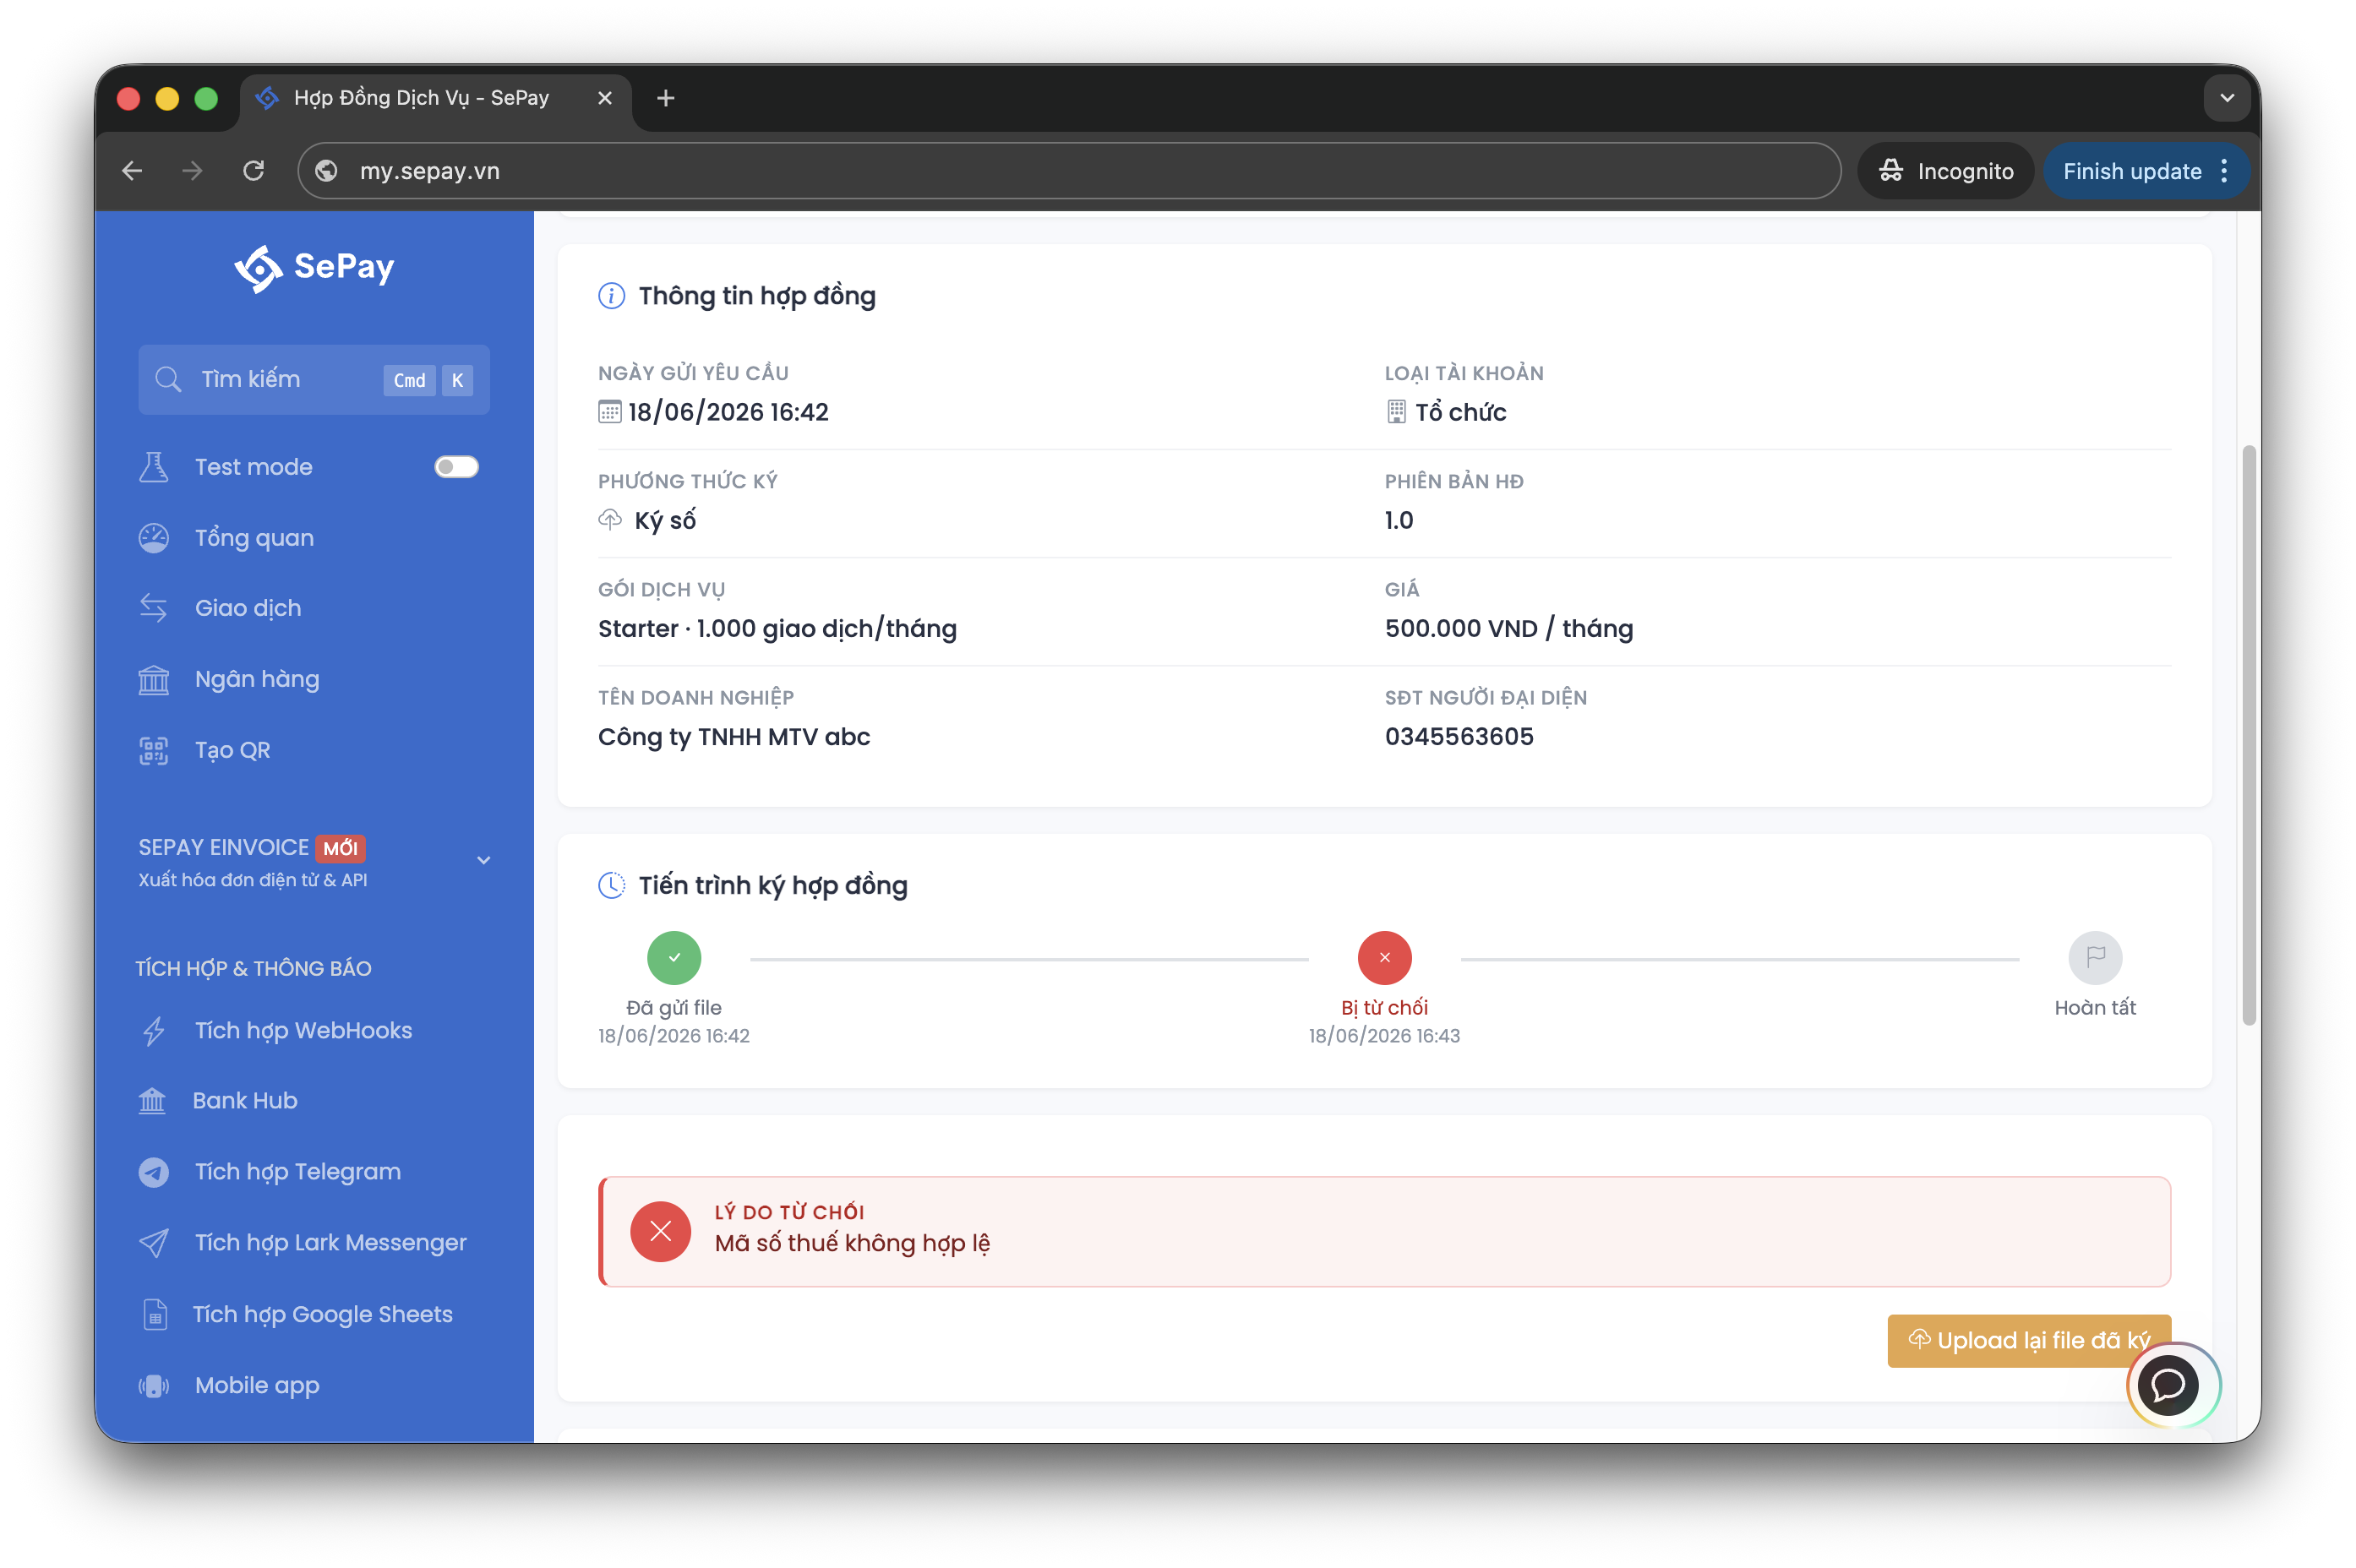Click Starter · 1.000 giao dịch/tháng text
The image size is (2356, 1568).
tap(777, 628)
